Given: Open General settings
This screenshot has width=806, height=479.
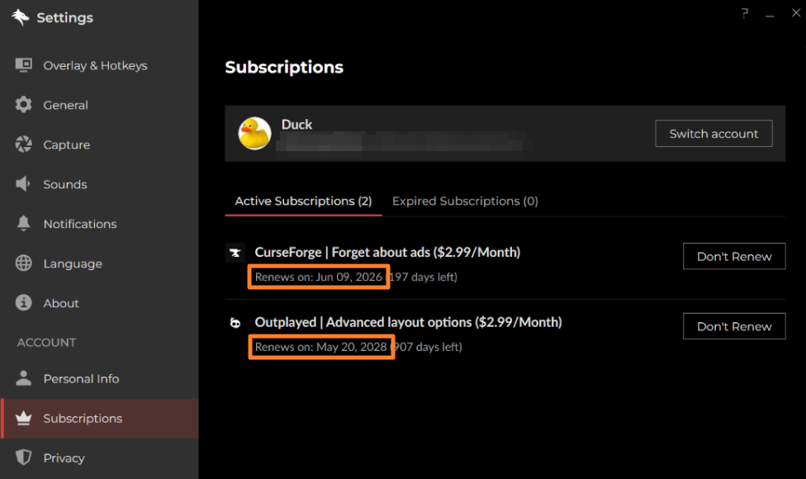Looking at the screenshot, I should (99, 105).
